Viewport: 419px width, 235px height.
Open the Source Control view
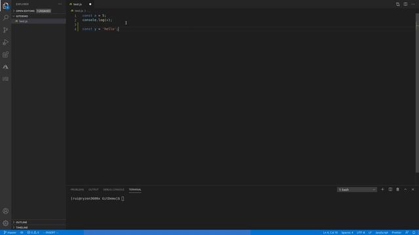coord(6,30)
